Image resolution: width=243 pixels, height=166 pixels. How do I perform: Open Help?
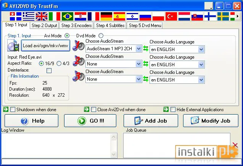pyautogui.click(x=31, y=121)
